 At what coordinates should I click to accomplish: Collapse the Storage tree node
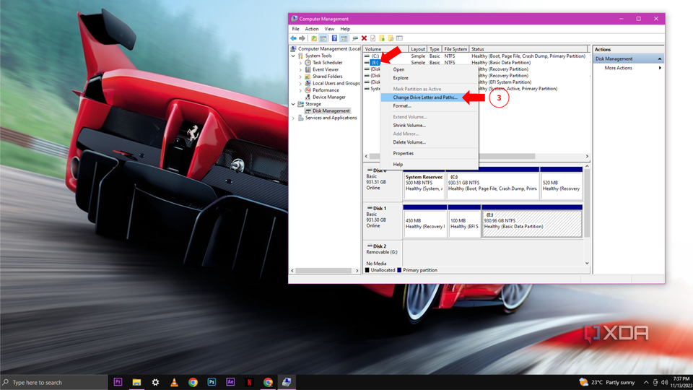(293, 104)
